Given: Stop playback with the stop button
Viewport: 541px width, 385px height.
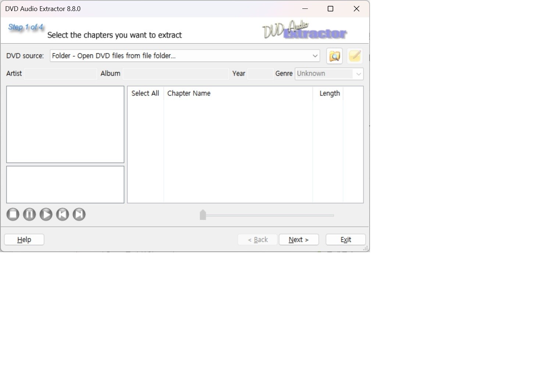Looking at the screenshot, I should click(13, 214).
